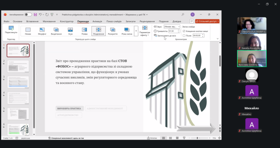Click the Після time field
This screenshot has height=148, width=280.
tap(197, 36)
